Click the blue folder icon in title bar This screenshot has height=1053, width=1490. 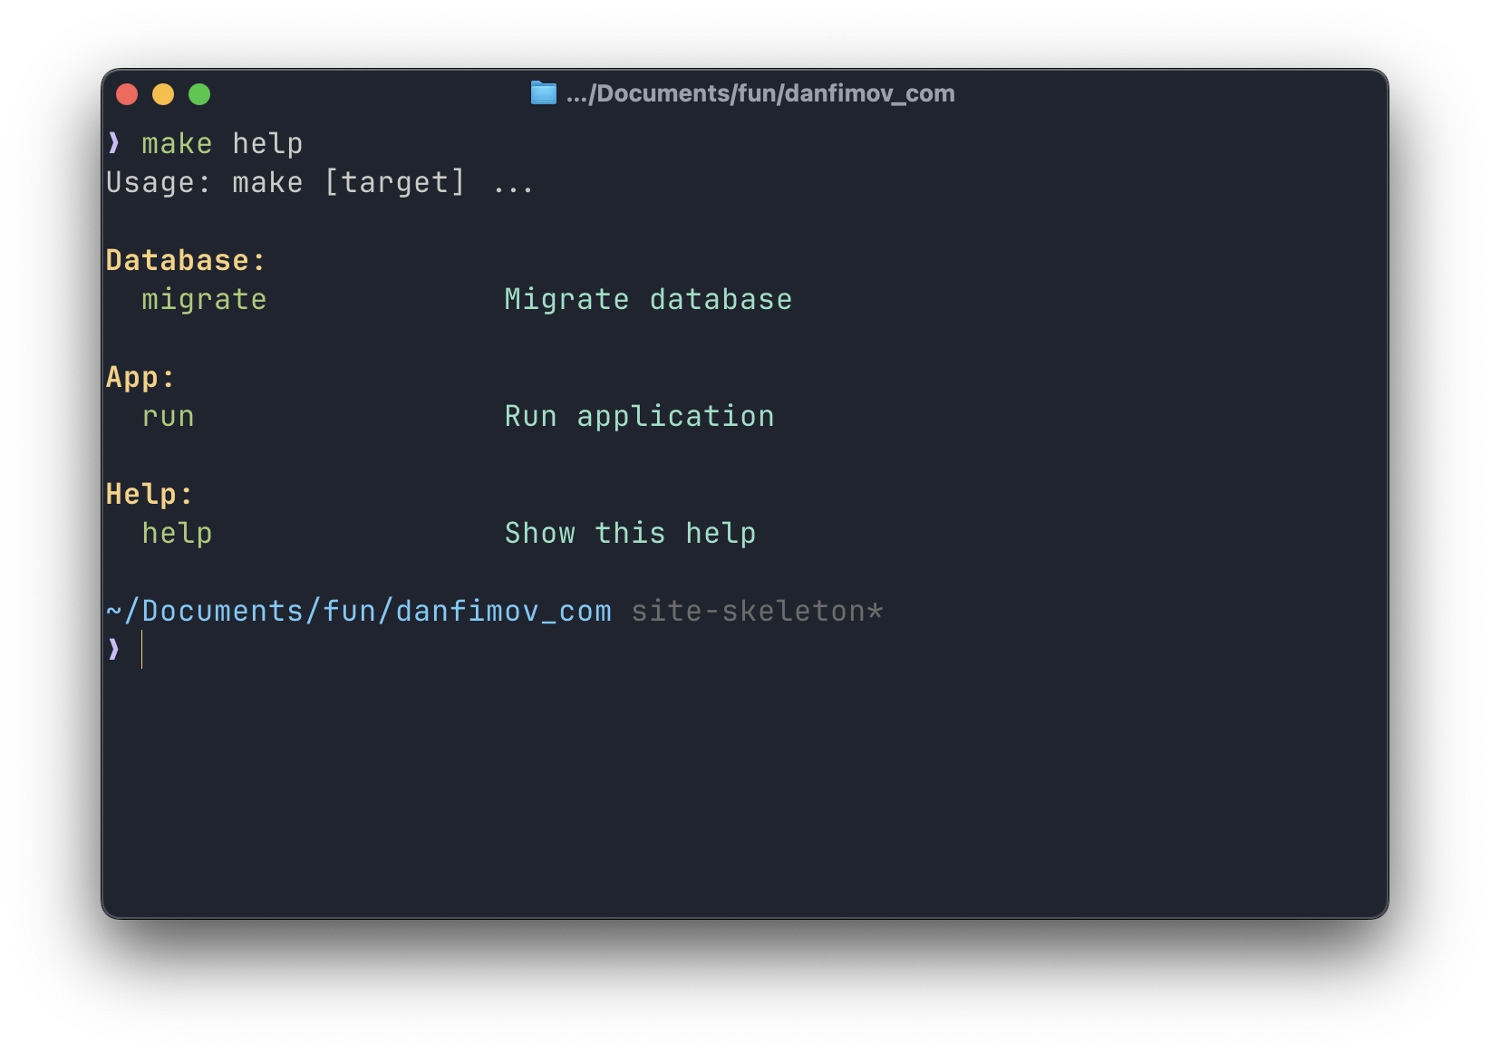click(x=543, y=93)
